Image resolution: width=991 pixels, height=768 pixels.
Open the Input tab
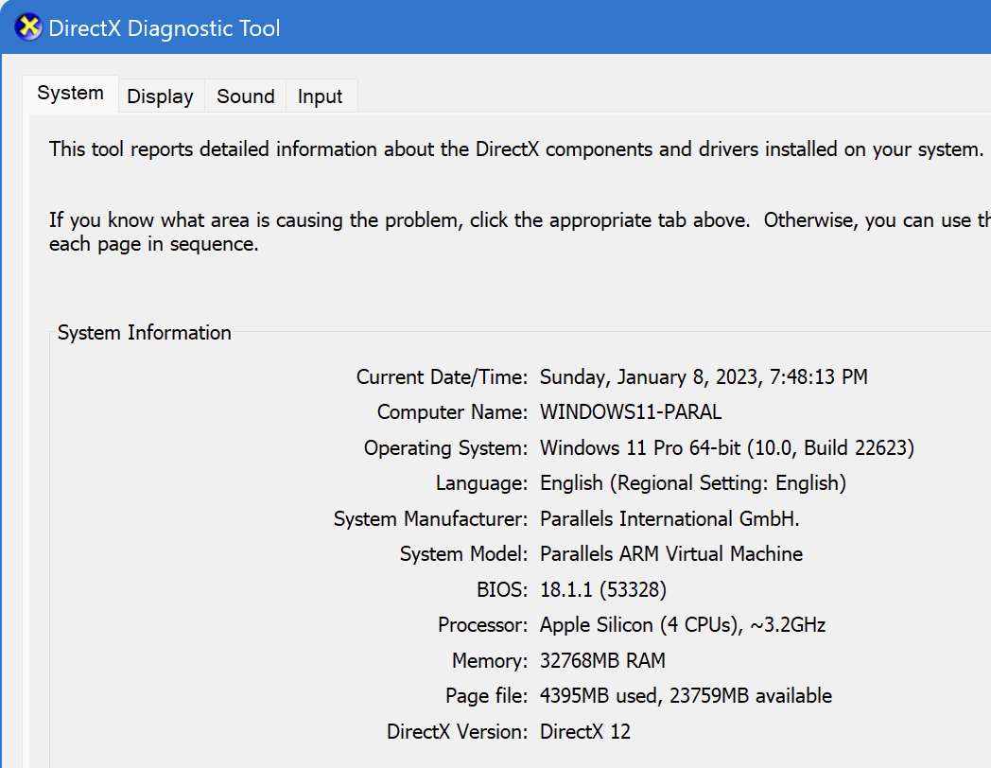[x=321, y=96]
